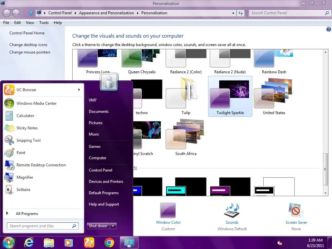Open the address bar history dropdown
The width and height of the screenshot is (332, 249).
233,13
